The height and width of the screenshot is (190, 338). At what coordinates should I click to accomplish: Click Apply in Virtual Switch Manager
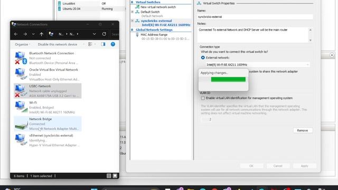coord(304,166)
